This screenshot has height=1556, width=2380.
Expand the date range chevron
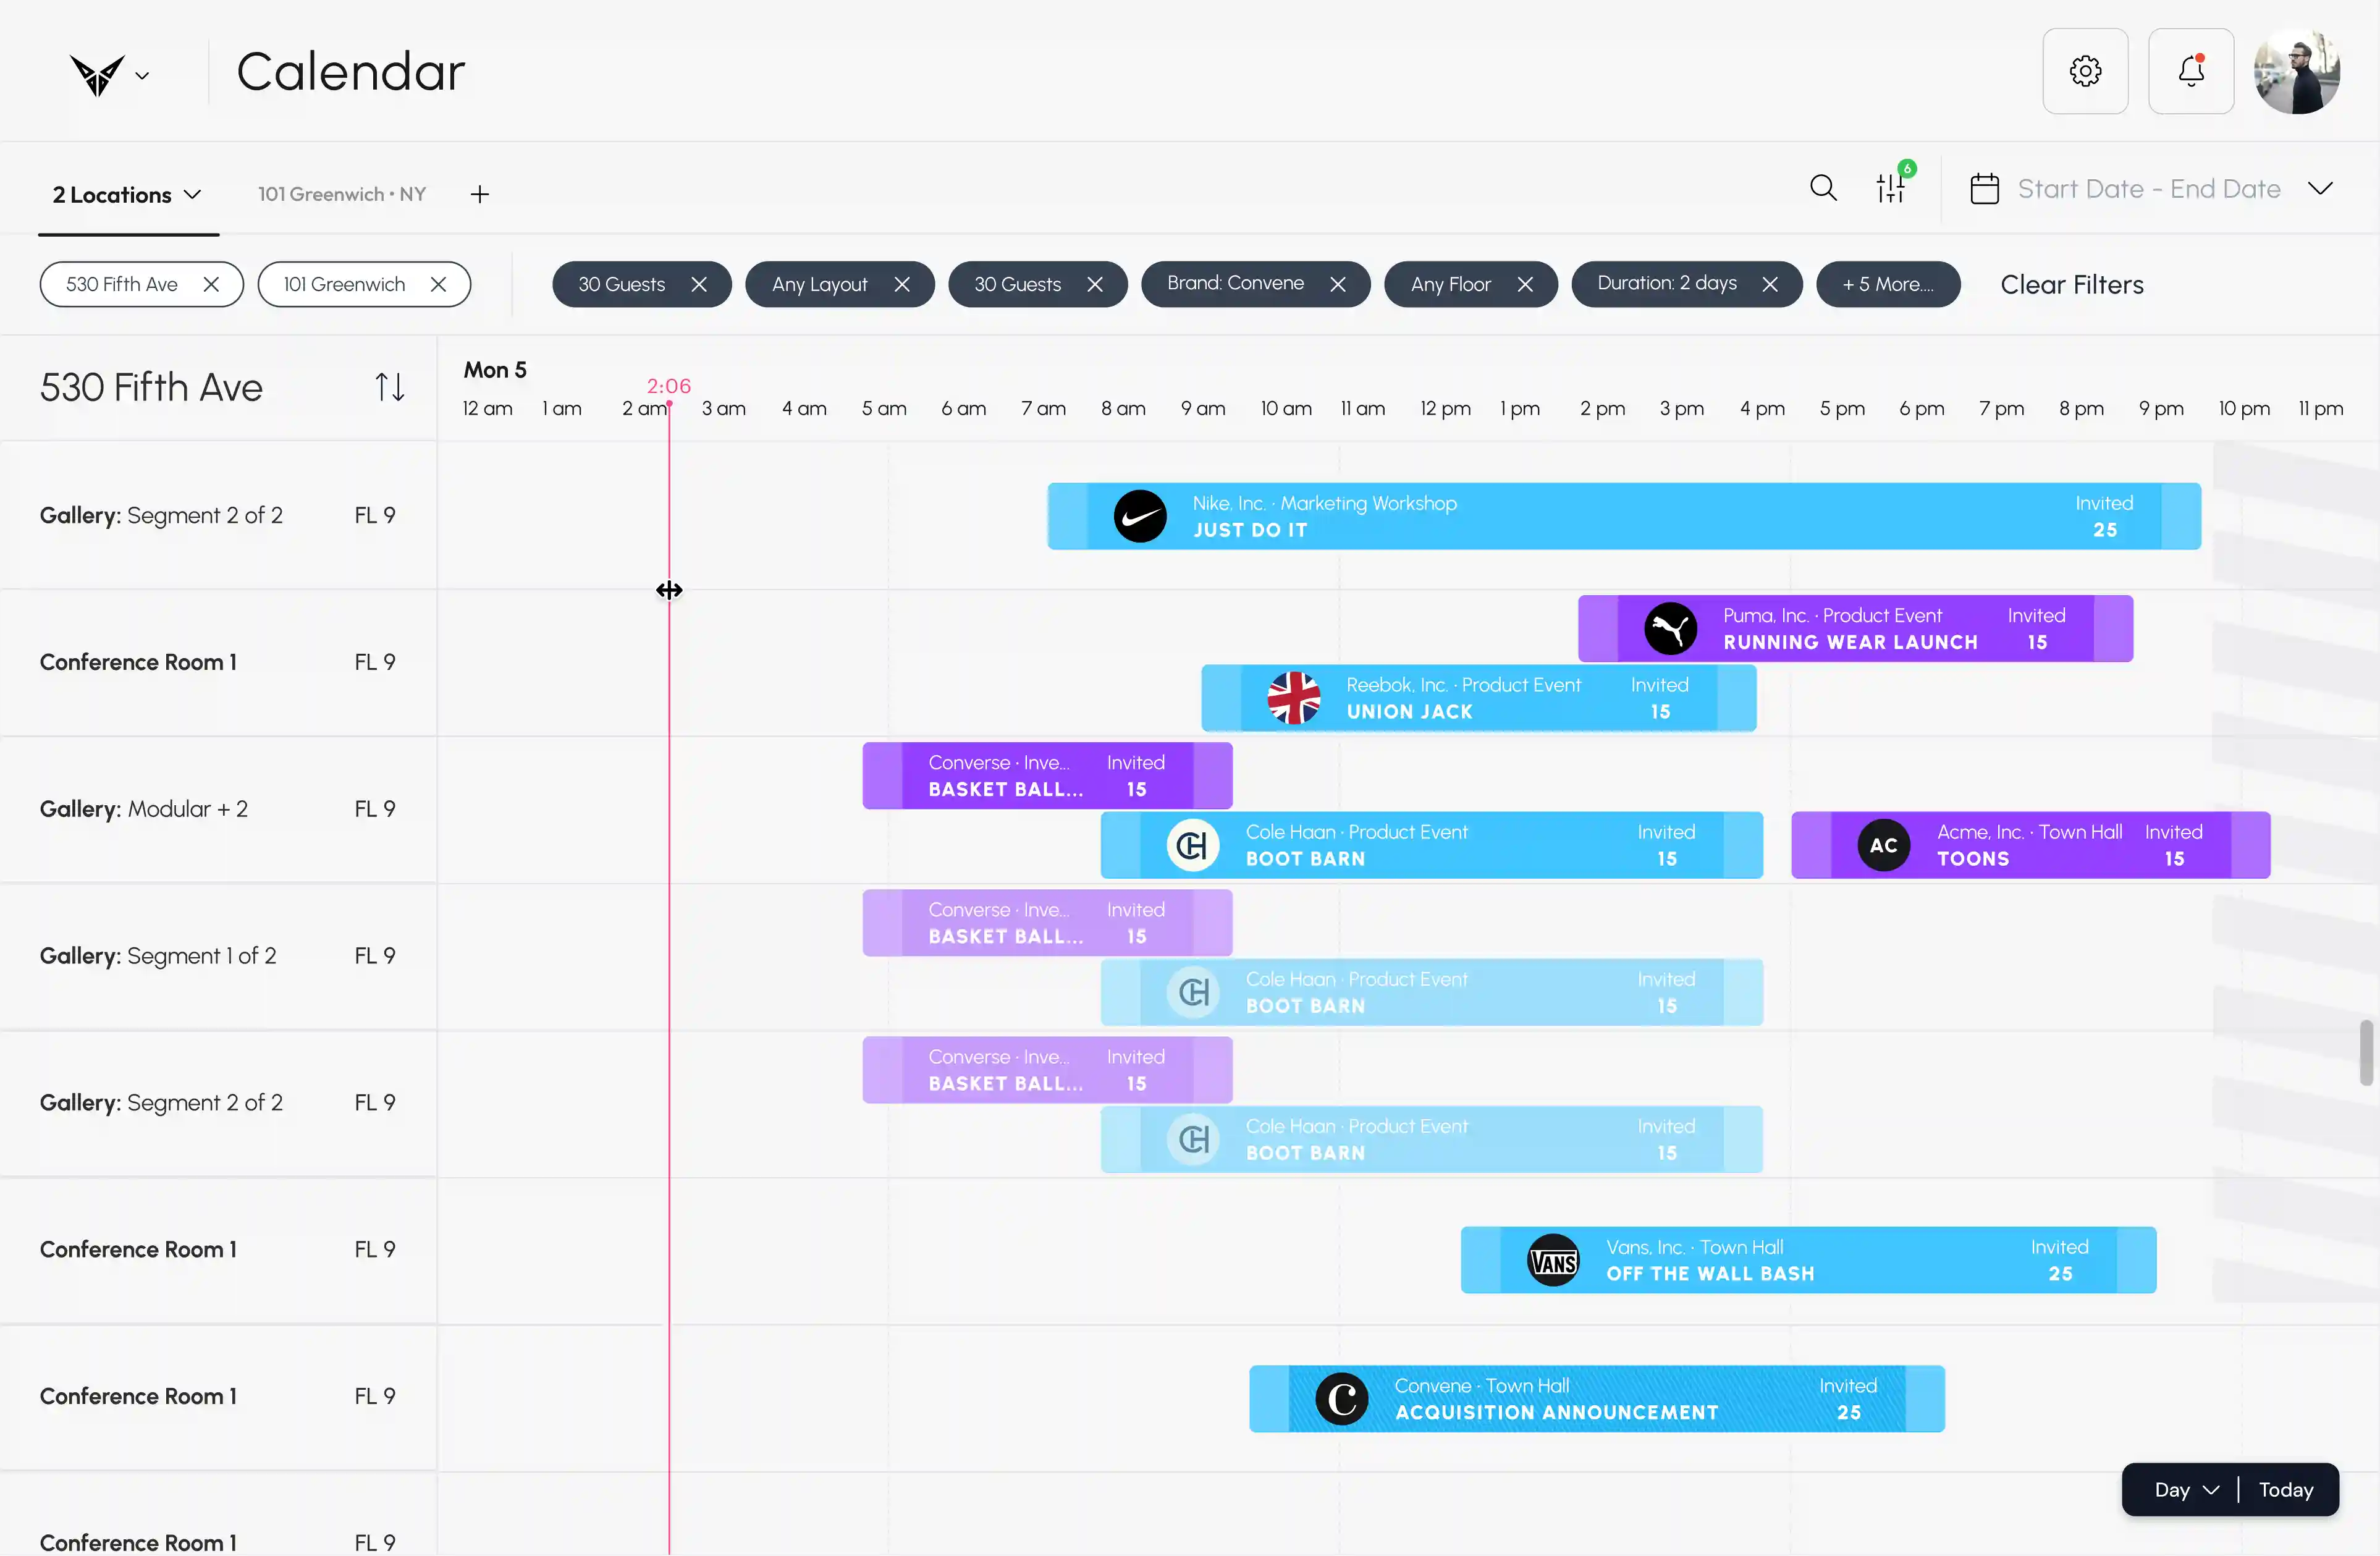(2320, 189)
